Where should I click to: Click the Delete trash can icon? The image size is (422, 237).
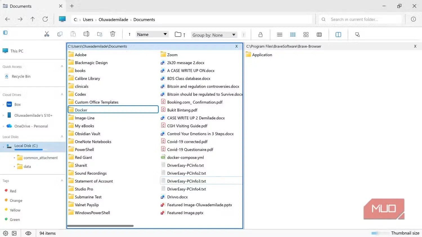113,34
